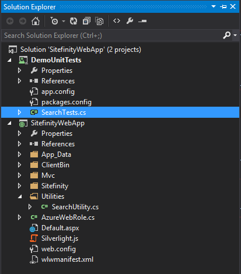
Task: Select the app.config file
Action: click(58, 92)
